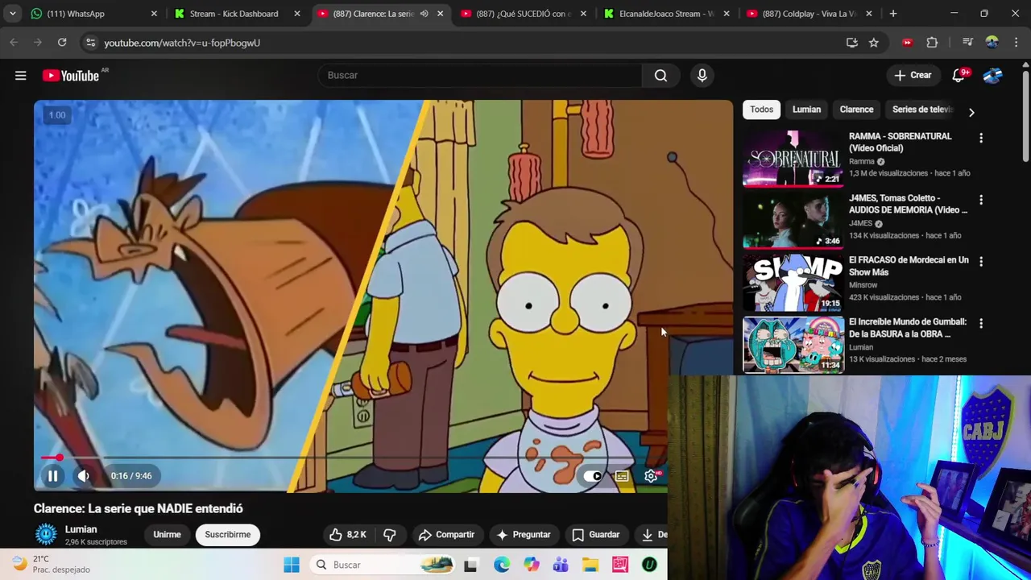Join the channel with Unirme

[168, 535]
